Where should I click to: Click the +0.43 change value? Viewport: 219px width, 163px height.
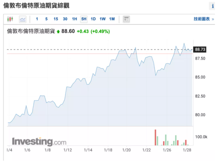(83, 31)
